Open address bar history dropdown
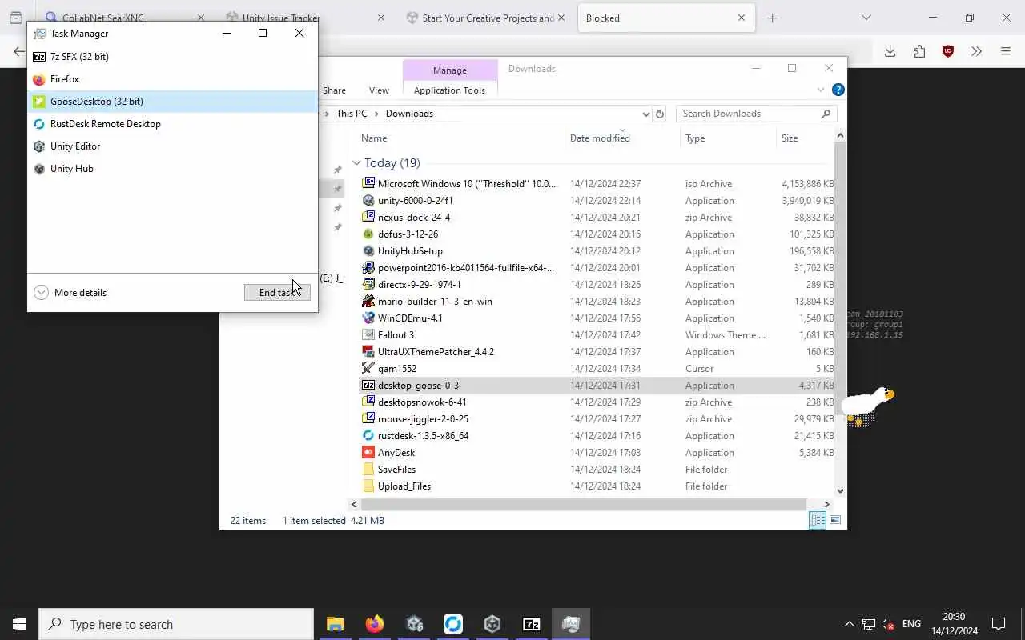 tap(645, 114)
